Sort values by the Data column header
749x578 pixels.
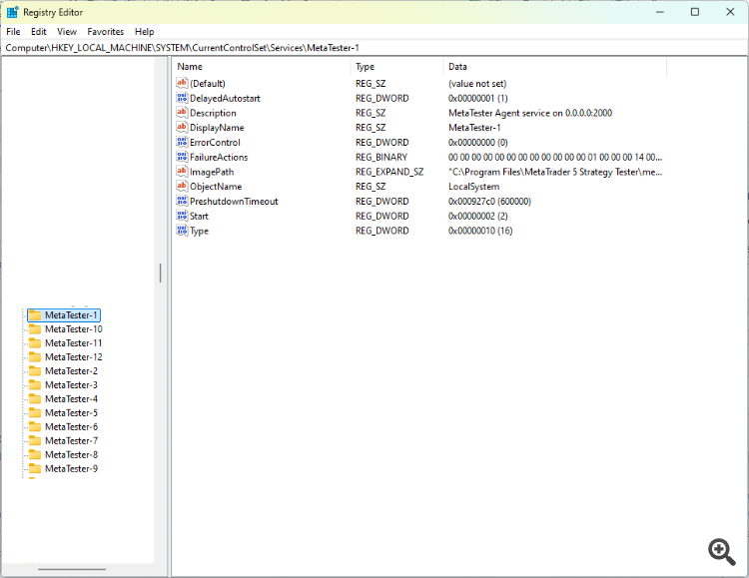point(554,67)
